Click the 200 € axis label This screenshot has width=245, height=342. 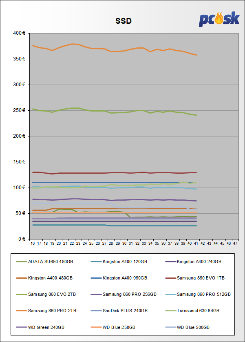pyautogui.click(x=19, y=136)
